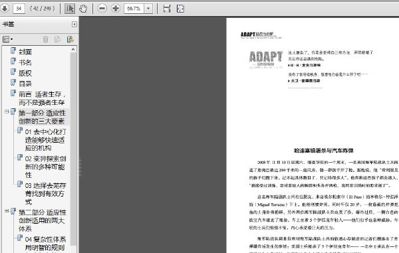Open bookmarks options menu dropdown
This screenshot has width=399, height=253.
pyautogui.click(x=7, y=39)
